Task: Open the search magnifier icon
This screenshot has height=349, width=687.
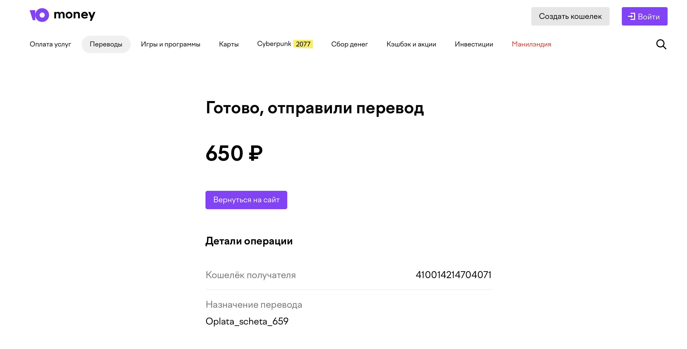Action: click(661, 44)
